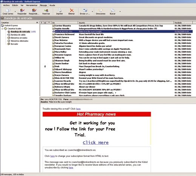Sort by the priority exclamation column header

click(x=41, y=23)
